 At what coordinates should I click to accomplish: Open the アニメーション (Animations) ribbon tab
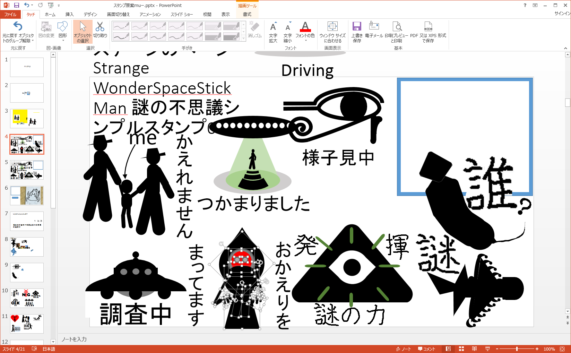pyautogui.click(x=150, y=14)
